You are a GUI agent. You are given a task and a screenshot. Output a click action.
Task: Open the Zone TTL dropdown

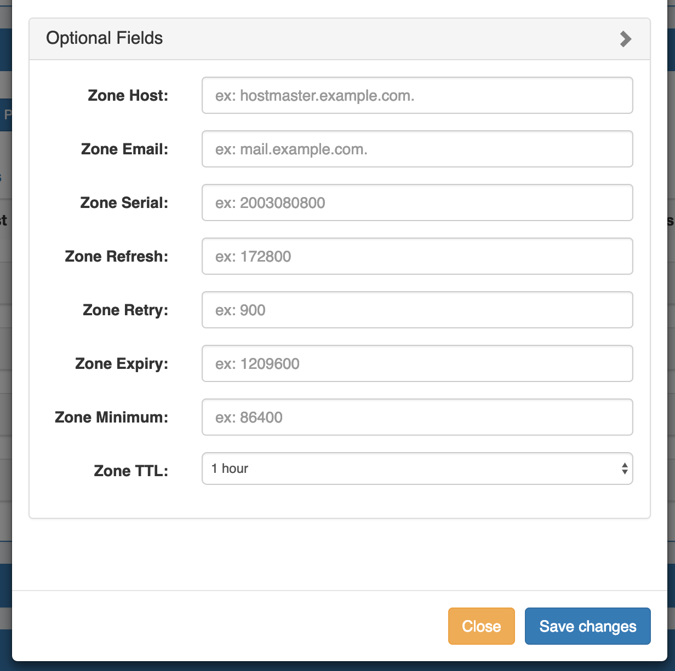click(x=417, y=468)
